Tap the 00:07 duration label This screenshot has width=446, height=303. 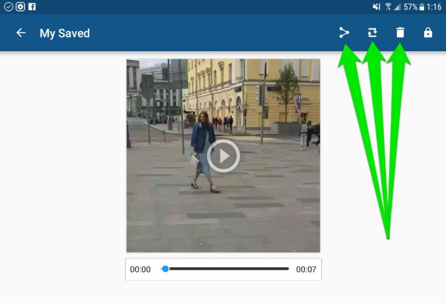click(x=306, y=269)
